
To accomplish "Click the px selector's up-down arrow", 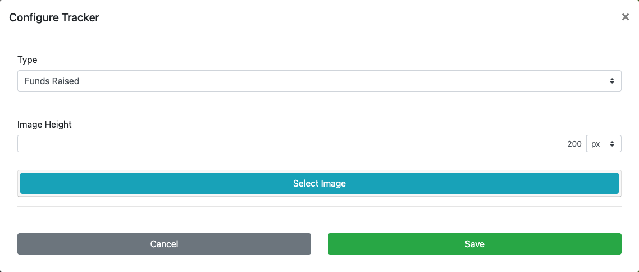I will pos(612,144).
